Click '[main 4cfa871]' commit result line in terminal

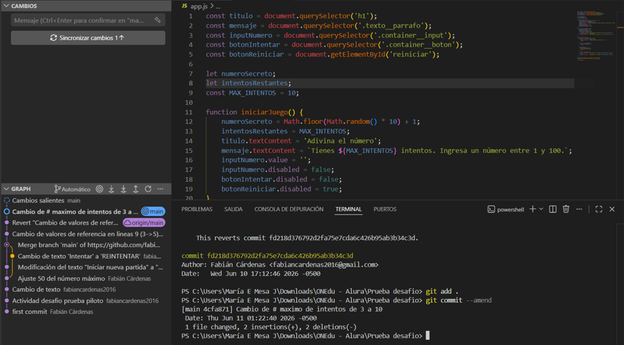(x=282, y=309)
